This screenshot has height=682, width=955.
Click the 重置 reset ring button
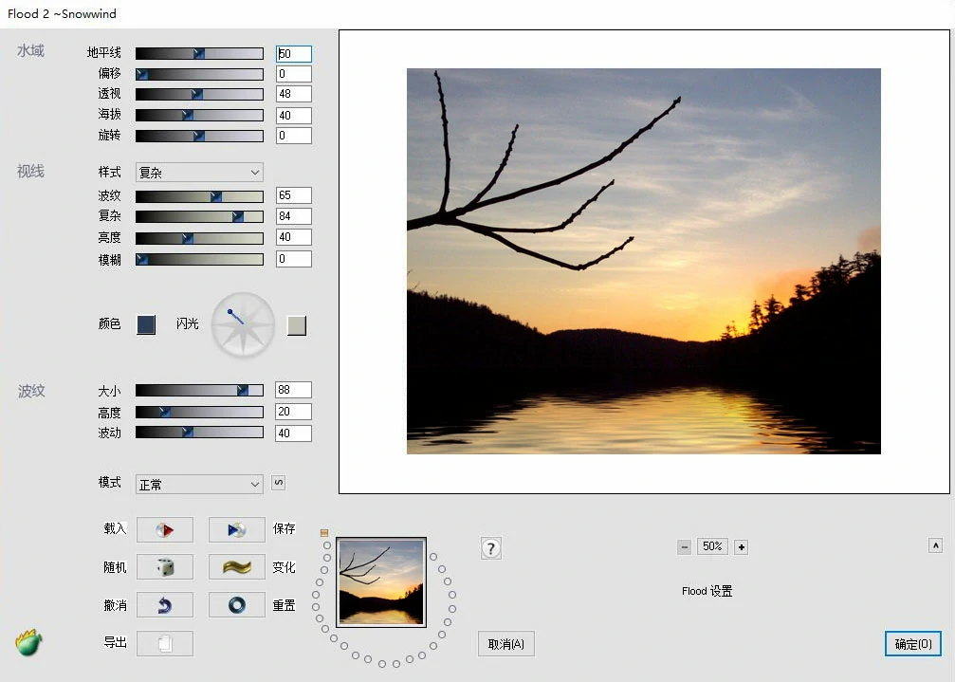(237, 605)
